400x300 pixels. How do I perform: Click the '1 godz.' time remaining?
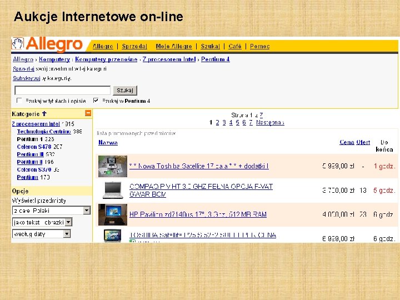click(x=384, y=166)
